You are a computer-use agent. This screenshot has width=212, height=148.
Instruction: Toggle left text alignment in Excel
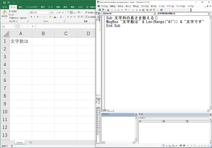[x=68, y=17]
